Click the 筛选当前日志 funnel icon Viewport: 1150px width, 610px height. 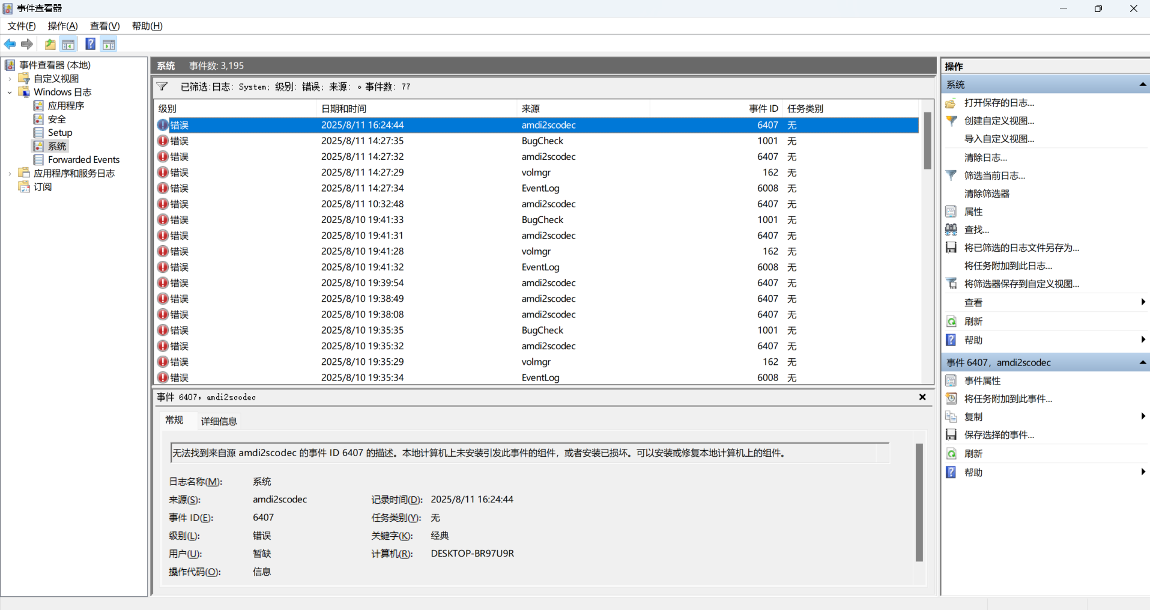[951, 175]
